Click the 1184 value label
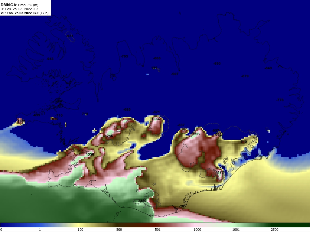 (21, 121)
